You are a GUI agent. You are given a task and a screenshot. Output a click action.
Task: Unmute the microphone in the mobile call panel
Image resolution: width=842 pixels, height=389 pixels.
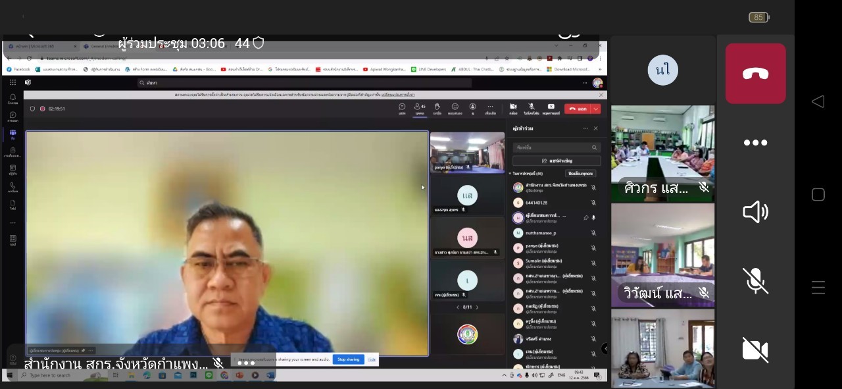(755, 280)
